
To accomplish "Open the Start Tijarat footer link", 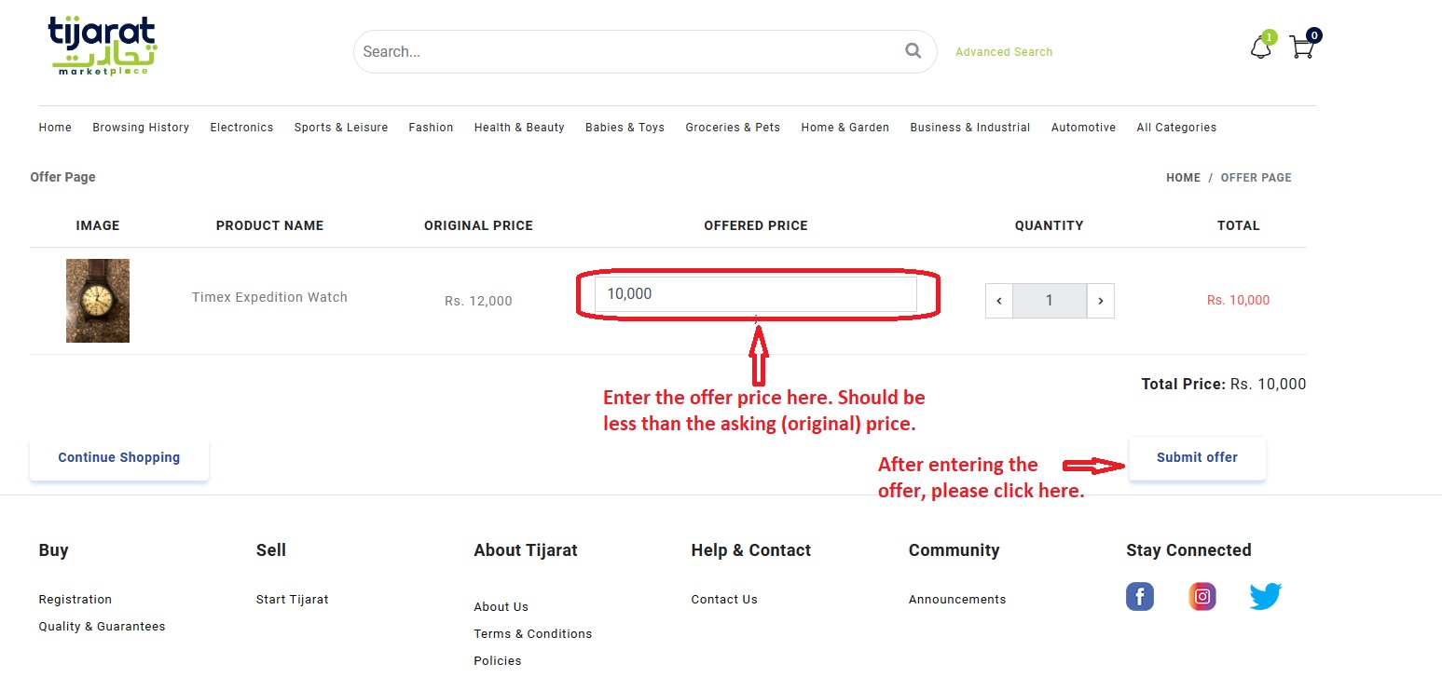I will 292,600.
